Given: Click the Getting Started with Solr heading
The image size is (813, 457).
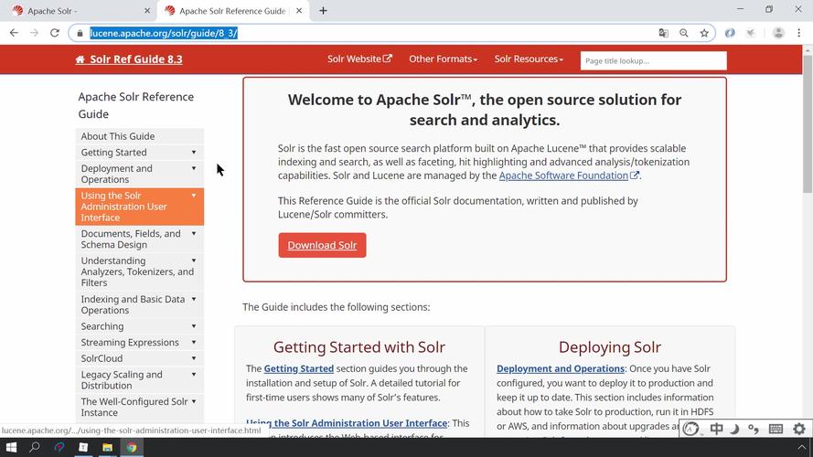Looking at the screenshot, I should pos(359,346).
